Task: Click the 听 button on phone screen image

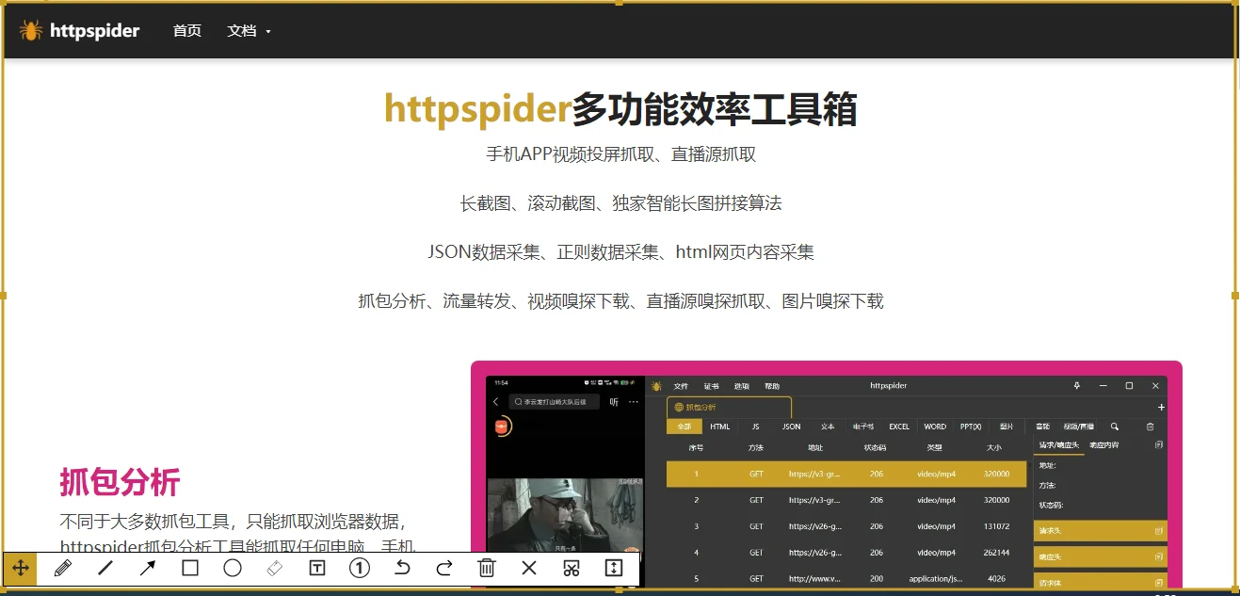Action: click(614, 402)
